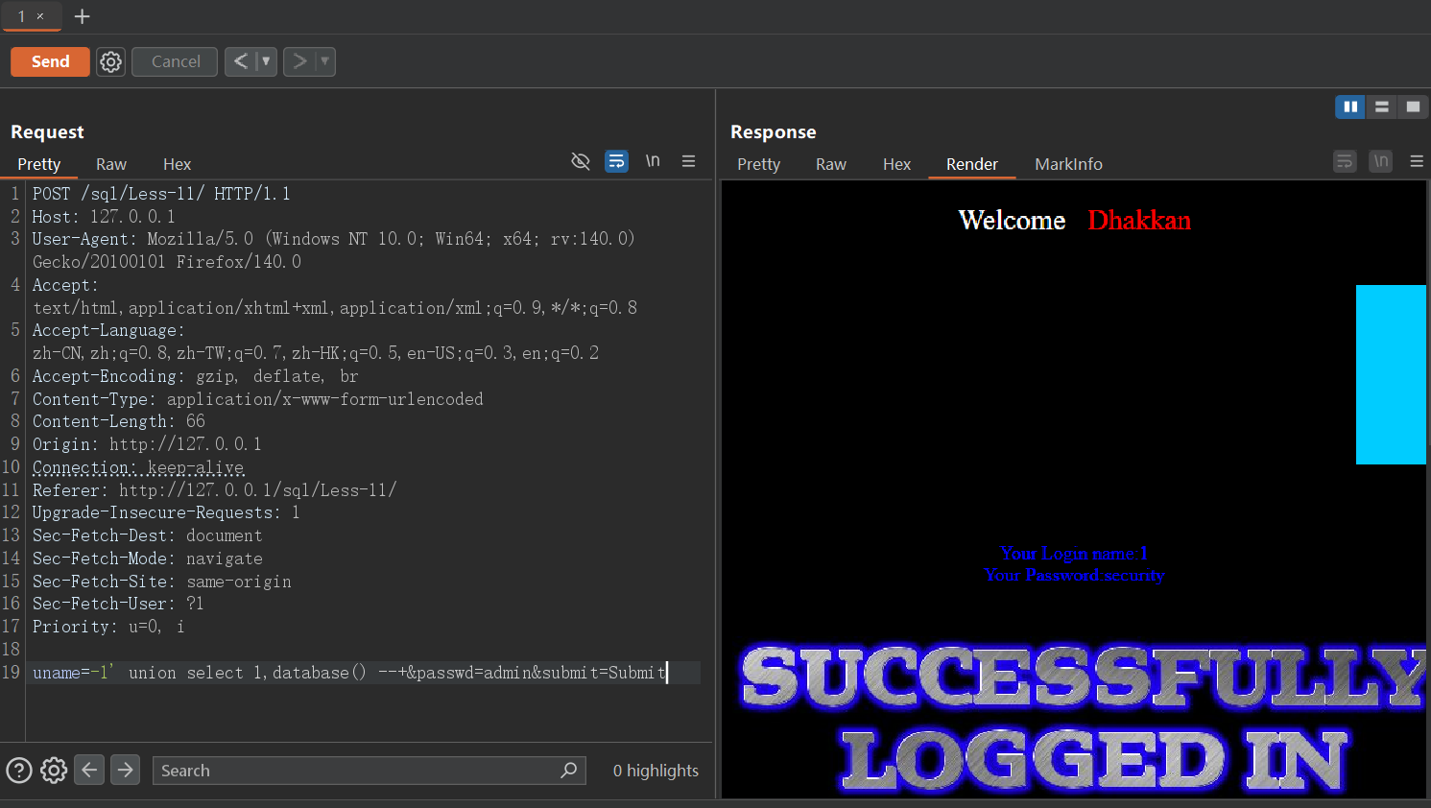
Task: Click the Accept-Encoding header line
Action: (195, 376)
